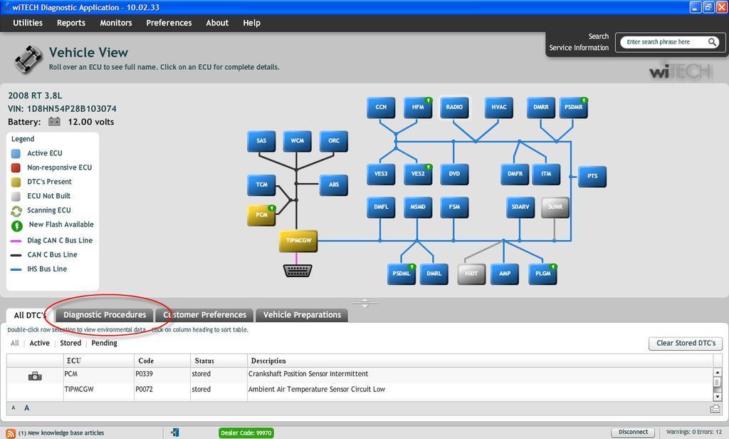Open the Utilities menu
Viewport: 729px width, 439px height.
pos(28,23)
